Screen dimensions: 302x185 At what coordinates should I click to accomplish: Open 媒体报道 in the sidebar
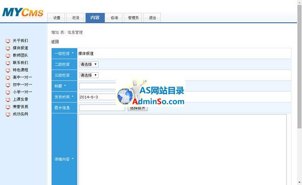point(20,48)
